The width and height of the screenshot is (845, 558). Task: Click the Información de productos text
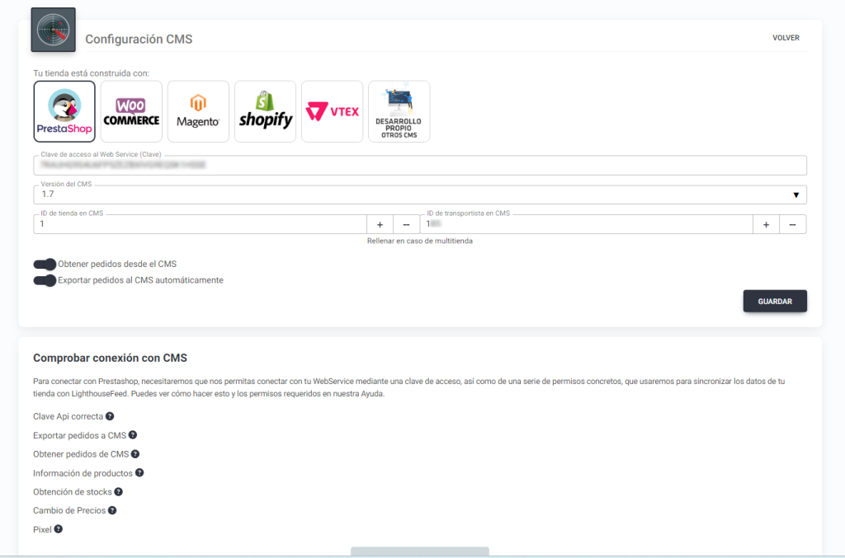coord(83,473)
